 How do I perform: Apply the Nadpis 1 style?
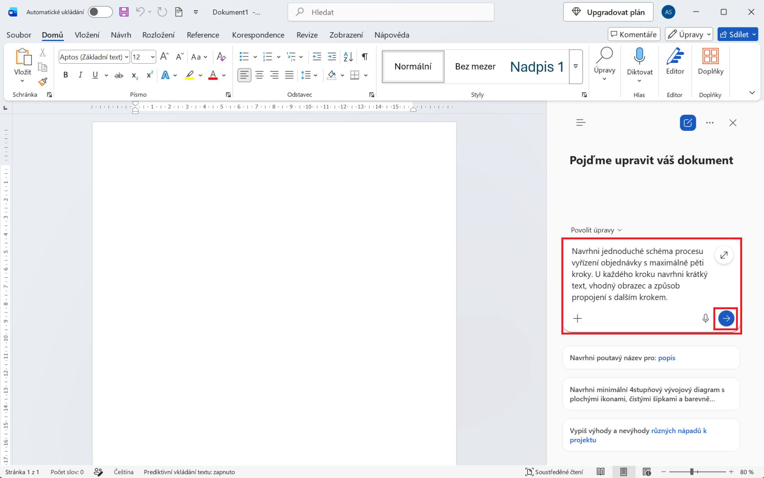click(537, 66)
